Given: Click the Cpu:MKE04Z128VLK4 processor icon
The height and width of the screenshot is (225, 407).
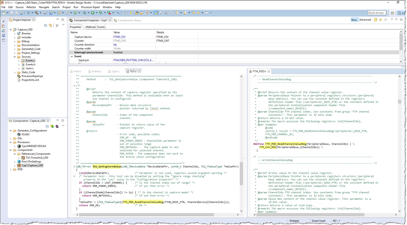Looking at the screenshot, I should [x=19, y=146].
